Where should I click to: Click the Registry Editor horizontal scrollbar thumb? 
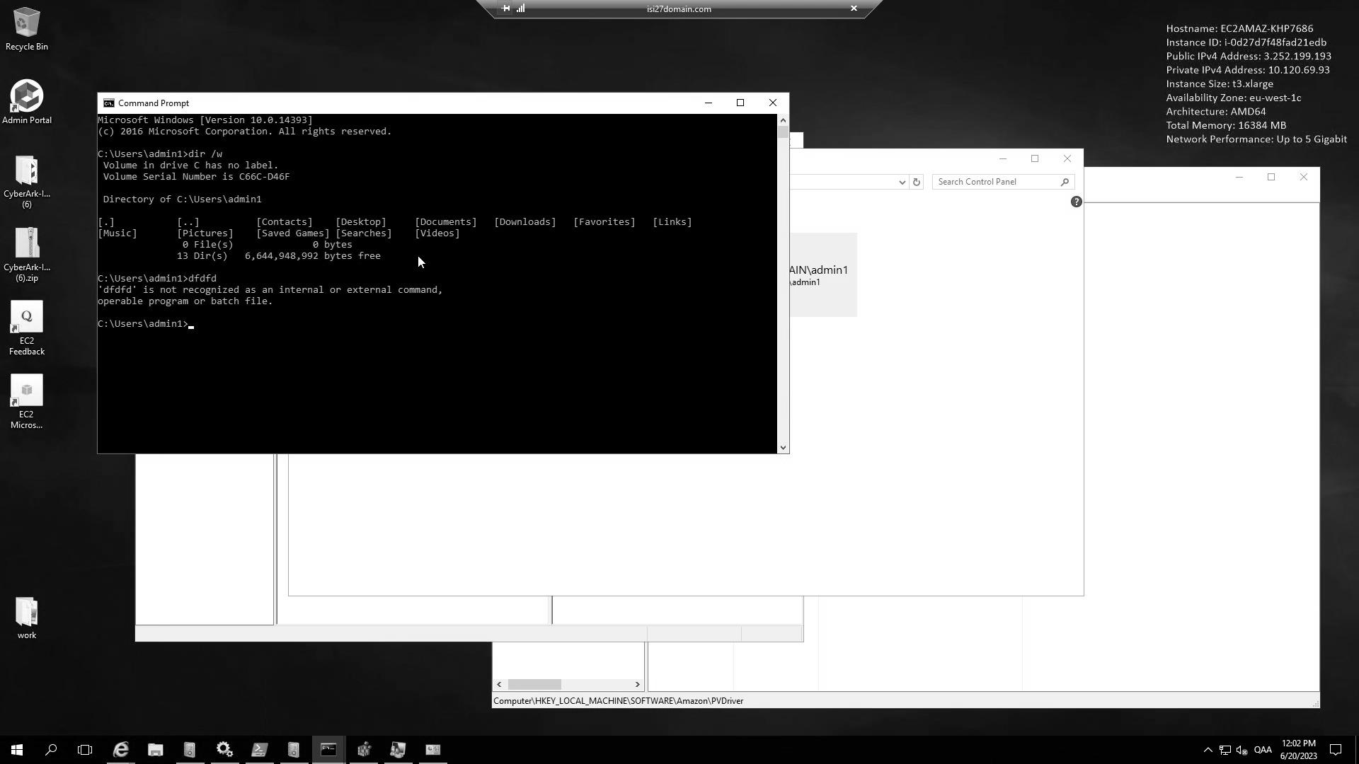(x=534, y=684)
